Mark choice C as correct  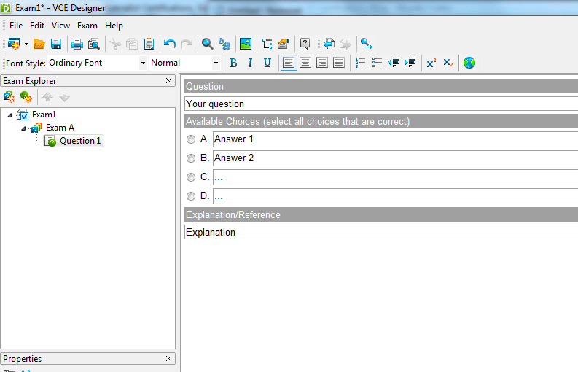[x=191, y=177]
